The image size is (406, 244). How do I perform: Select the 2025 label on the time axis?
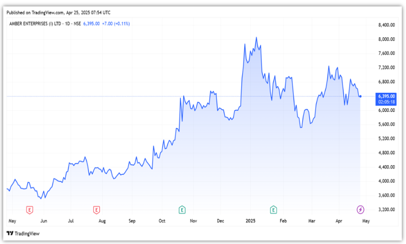tap(250, 221)
